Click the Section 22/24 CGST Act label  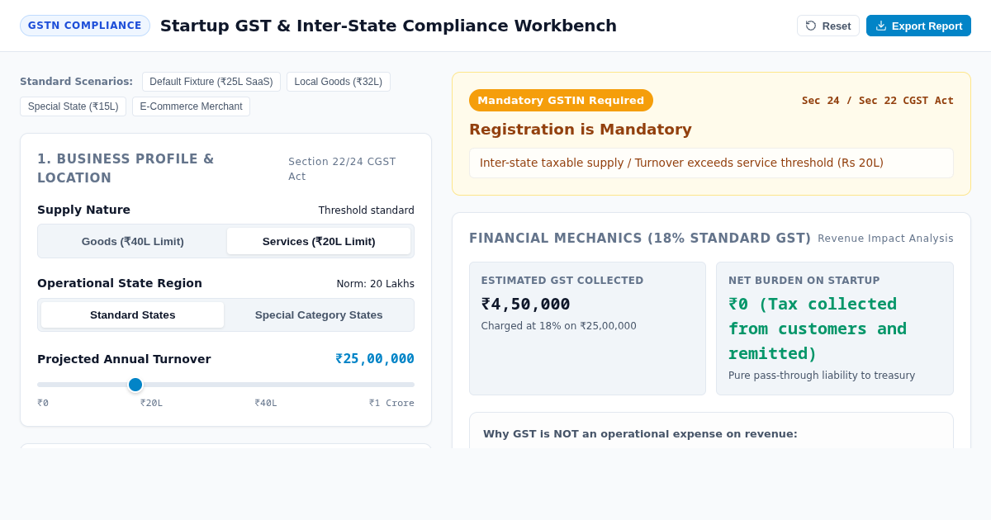point(342,169)
